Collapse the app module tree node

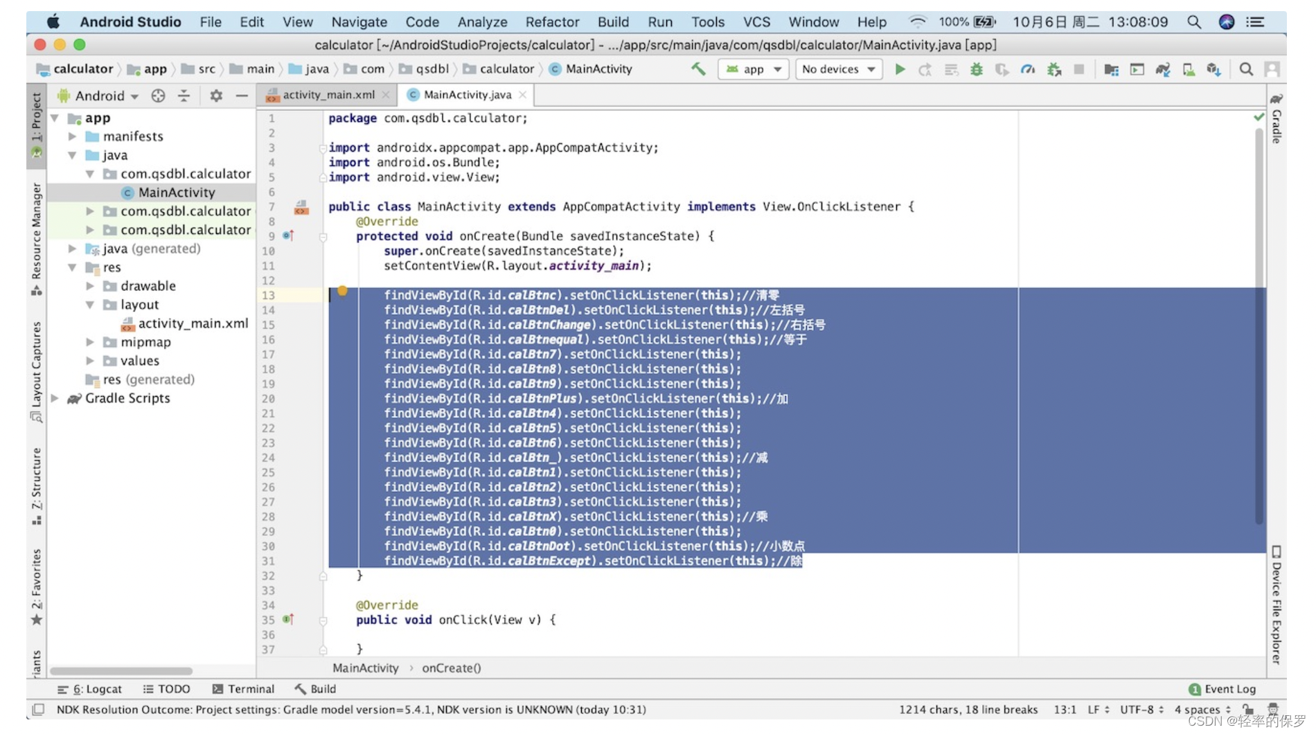coord(55,118)
